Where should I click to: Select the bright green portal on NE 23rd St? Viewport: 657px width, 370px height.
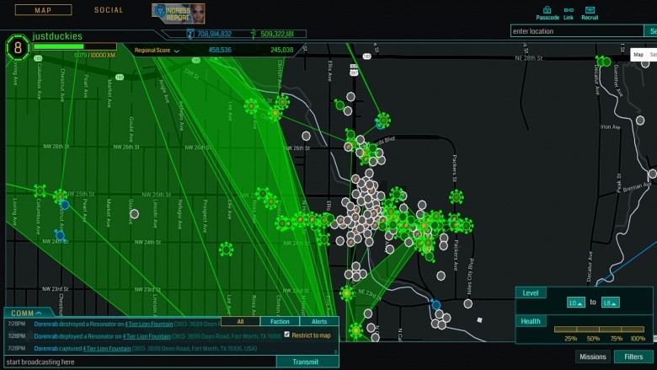pyautogui.click(x=347, y=294)
